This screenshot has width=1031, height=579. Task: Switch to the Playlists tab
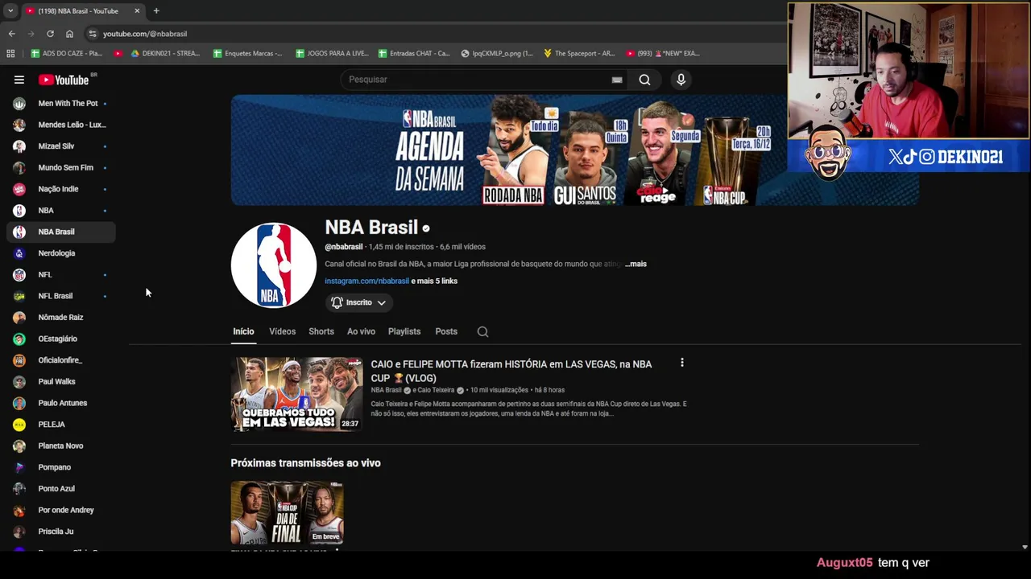404,331
